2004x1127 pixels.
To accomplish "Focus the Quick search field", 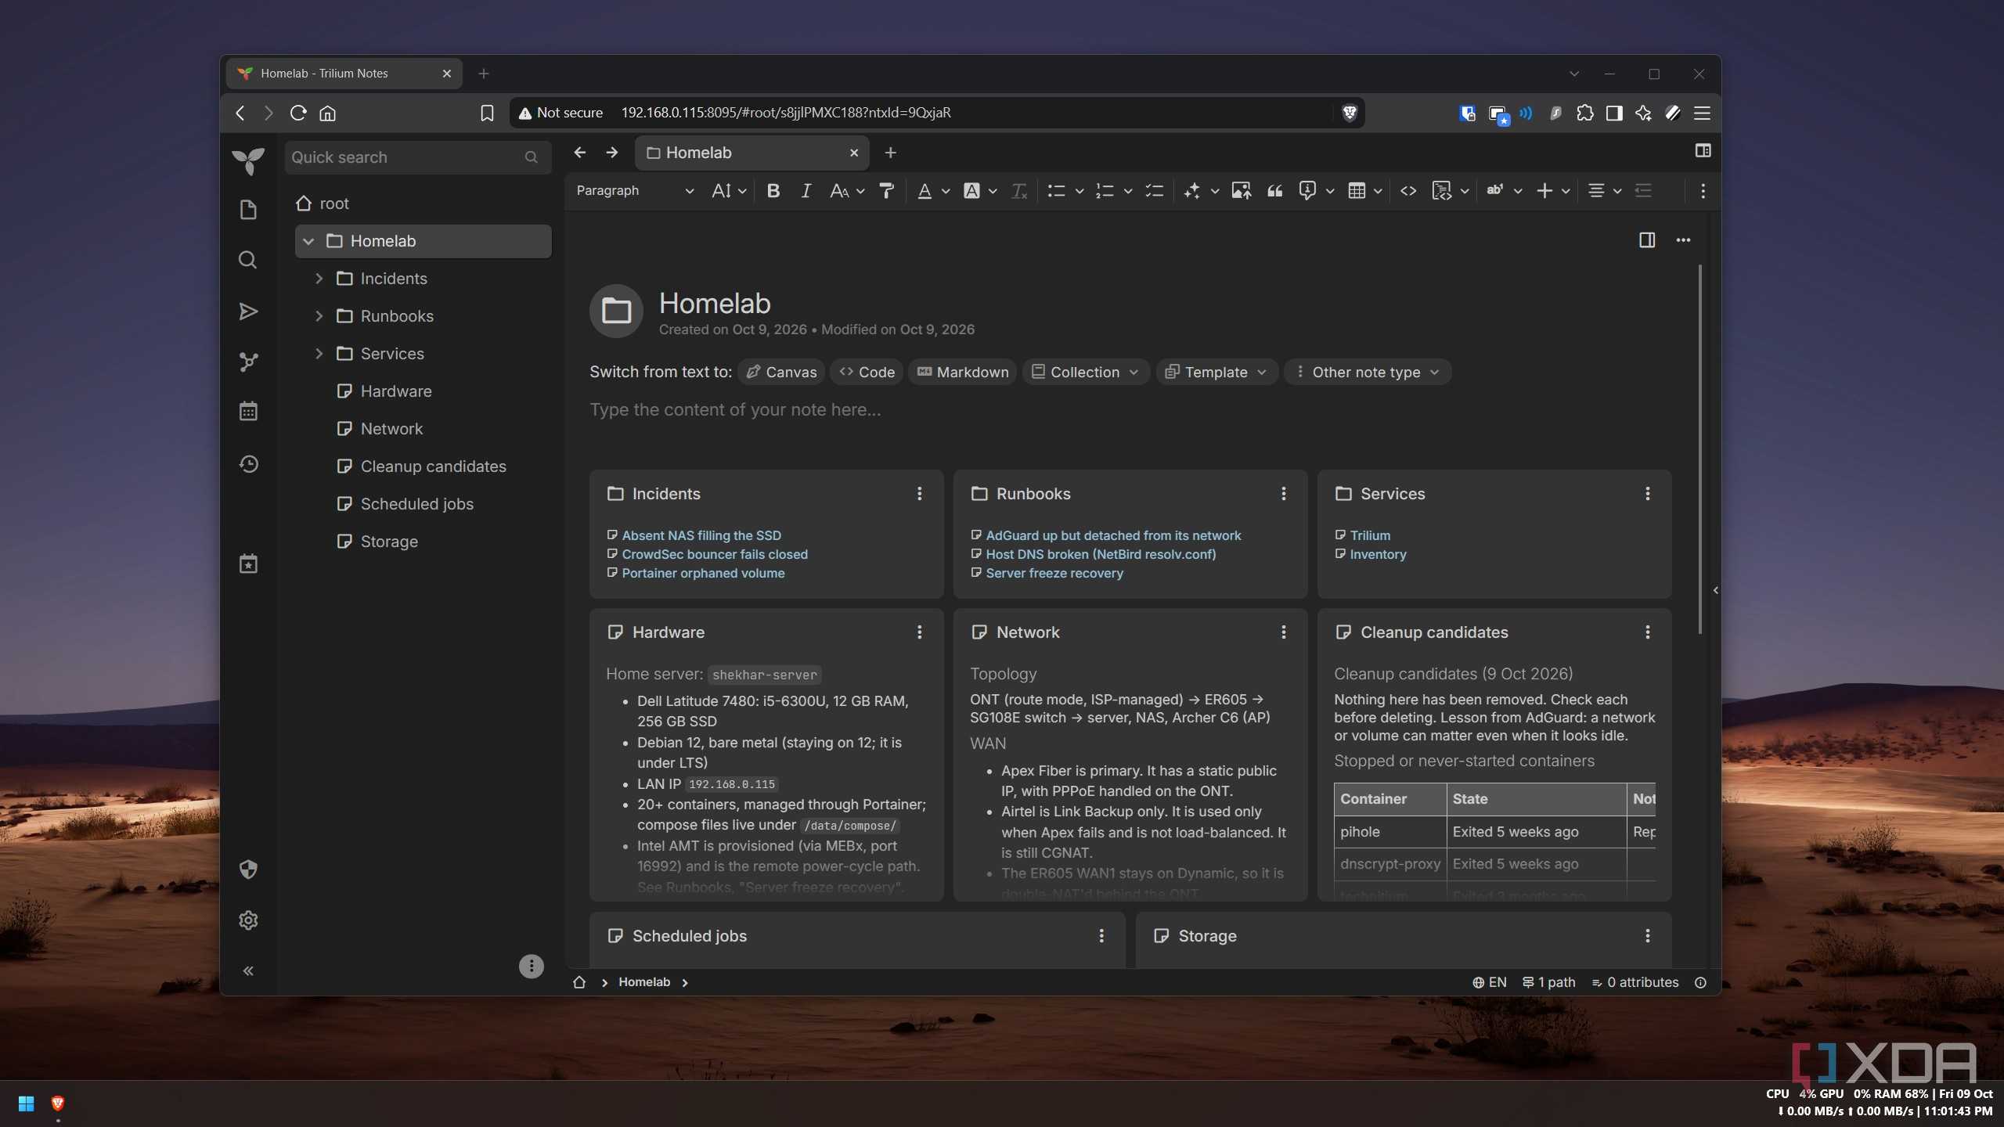I will (417, 157).
